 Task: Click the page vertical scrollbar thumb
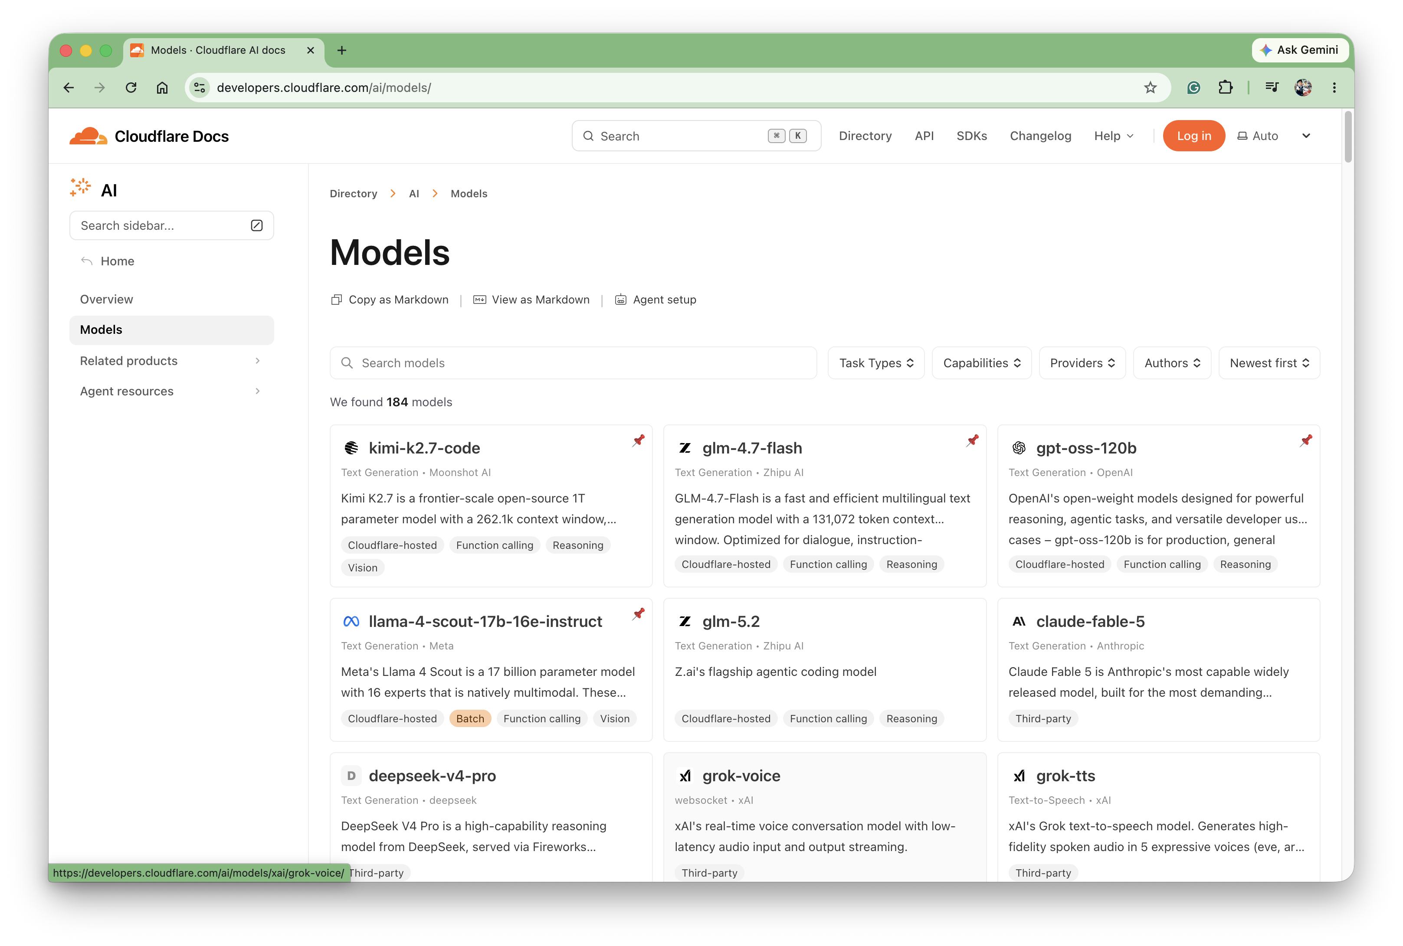pos(1348,136)
